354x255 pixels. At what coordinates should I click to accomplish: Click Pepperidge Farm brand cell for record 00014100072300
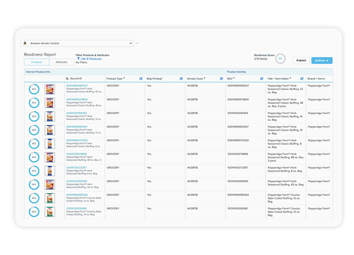[319, 140]
